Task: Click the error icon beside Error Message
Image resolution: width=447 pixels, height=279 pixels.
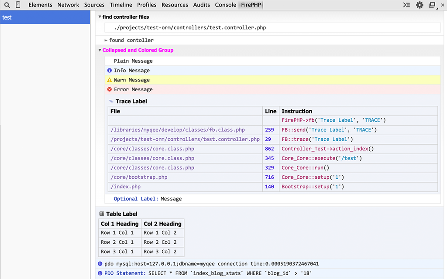Action: click(109, 89)
